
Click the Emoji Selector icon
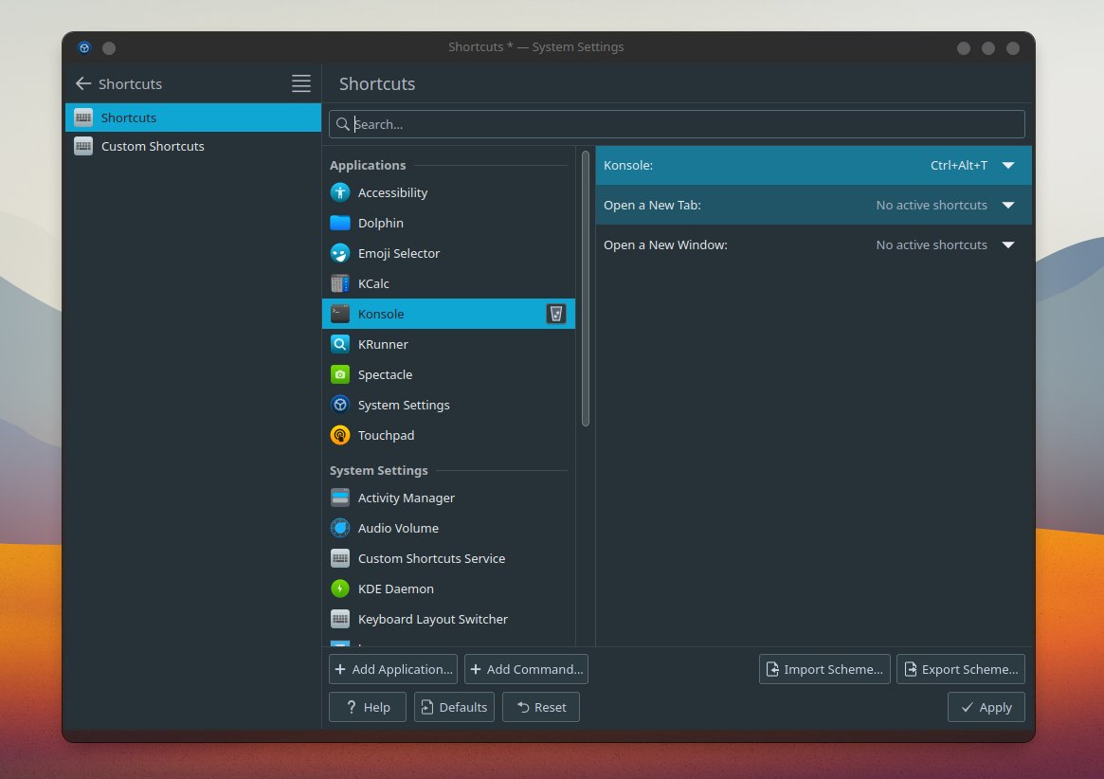[340, 253]
